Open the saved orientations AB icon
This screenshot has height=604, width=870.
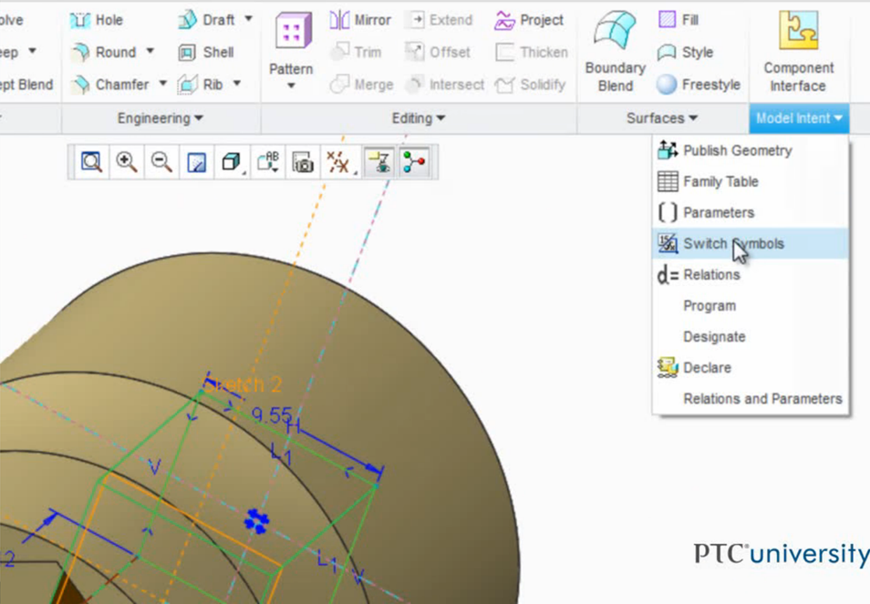point(268,162)
